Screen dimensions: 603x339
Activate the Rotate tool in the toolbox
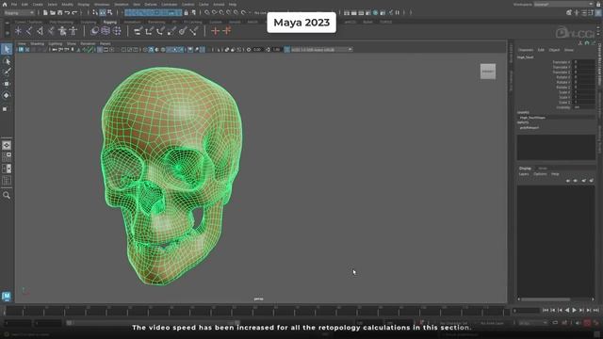point(7,95)
